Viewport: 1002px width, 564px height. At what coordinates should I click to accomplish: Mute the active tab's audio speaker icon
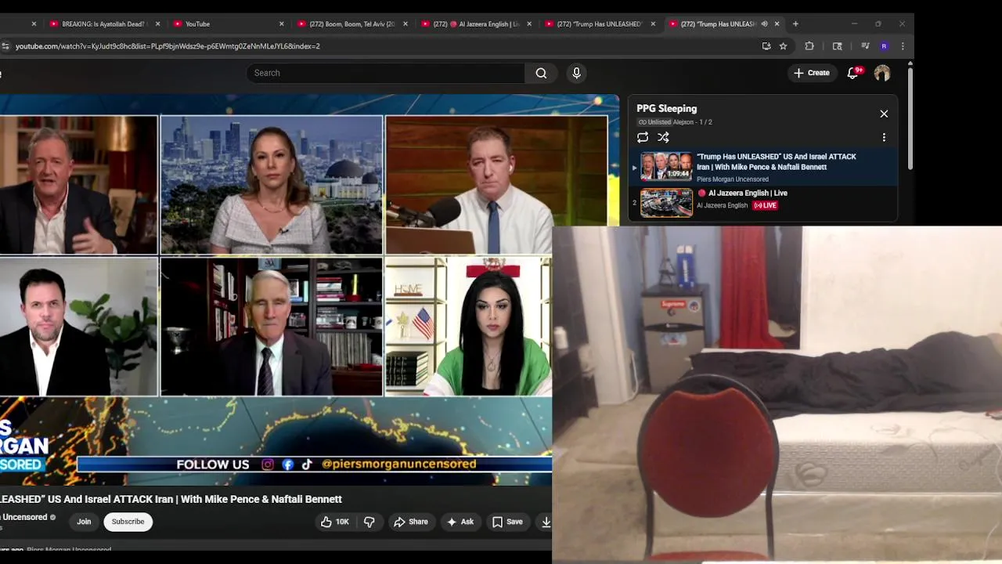tap(764, 23)
